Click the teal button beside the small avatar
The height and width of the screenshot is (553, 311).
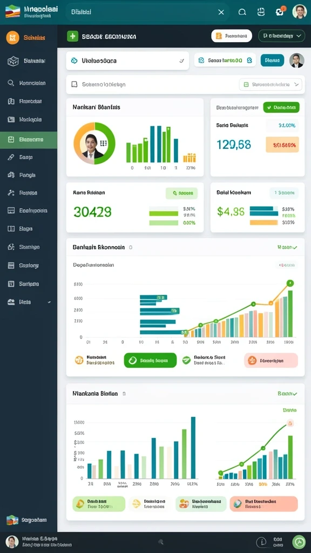point(272,60)
